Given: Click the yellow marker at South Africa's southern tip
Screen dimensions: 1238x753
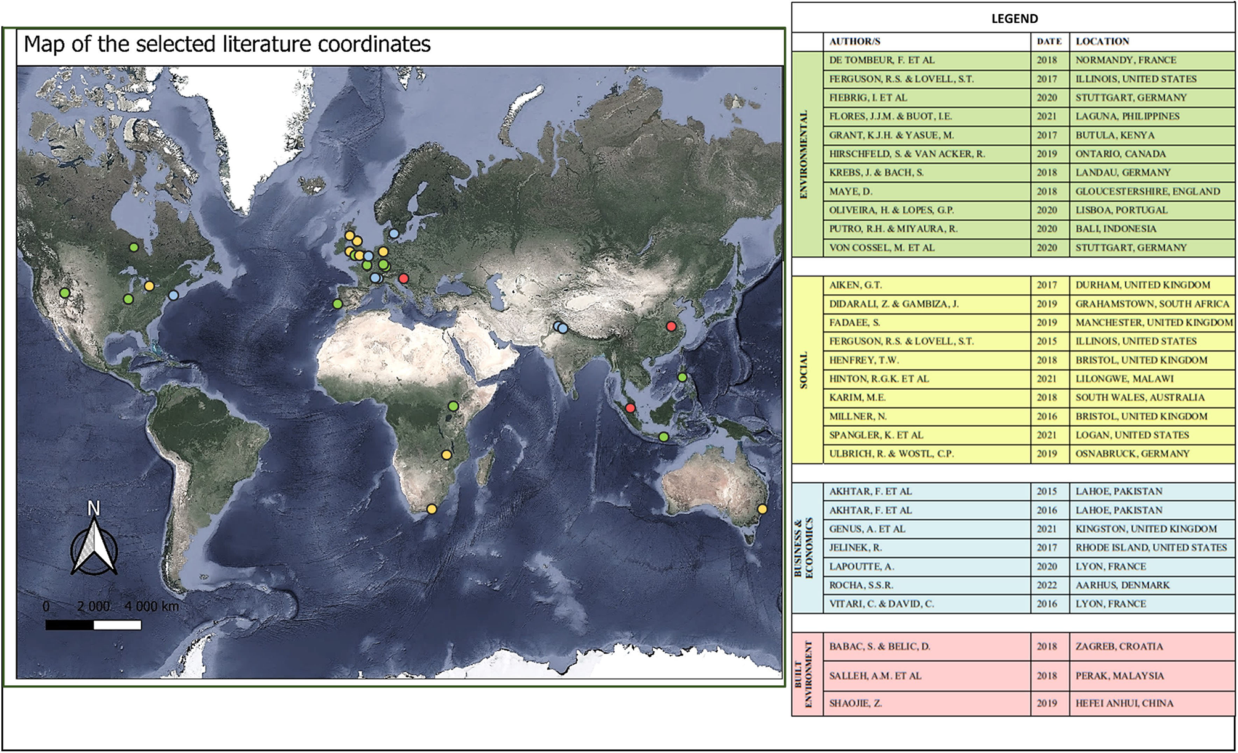Looking at the screenshot, I should 432,509.
